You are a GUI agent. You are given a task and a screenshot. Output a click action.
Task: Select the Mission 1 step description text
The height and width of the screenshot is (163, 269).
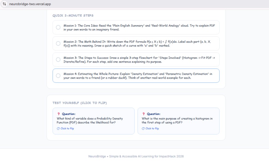point(139,27)
